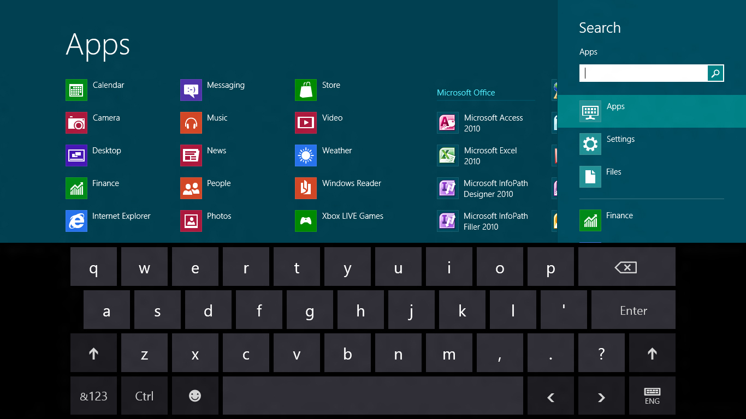Launch the Camera app
This screenshot has height=419, width=746.
tap(76, 123)
